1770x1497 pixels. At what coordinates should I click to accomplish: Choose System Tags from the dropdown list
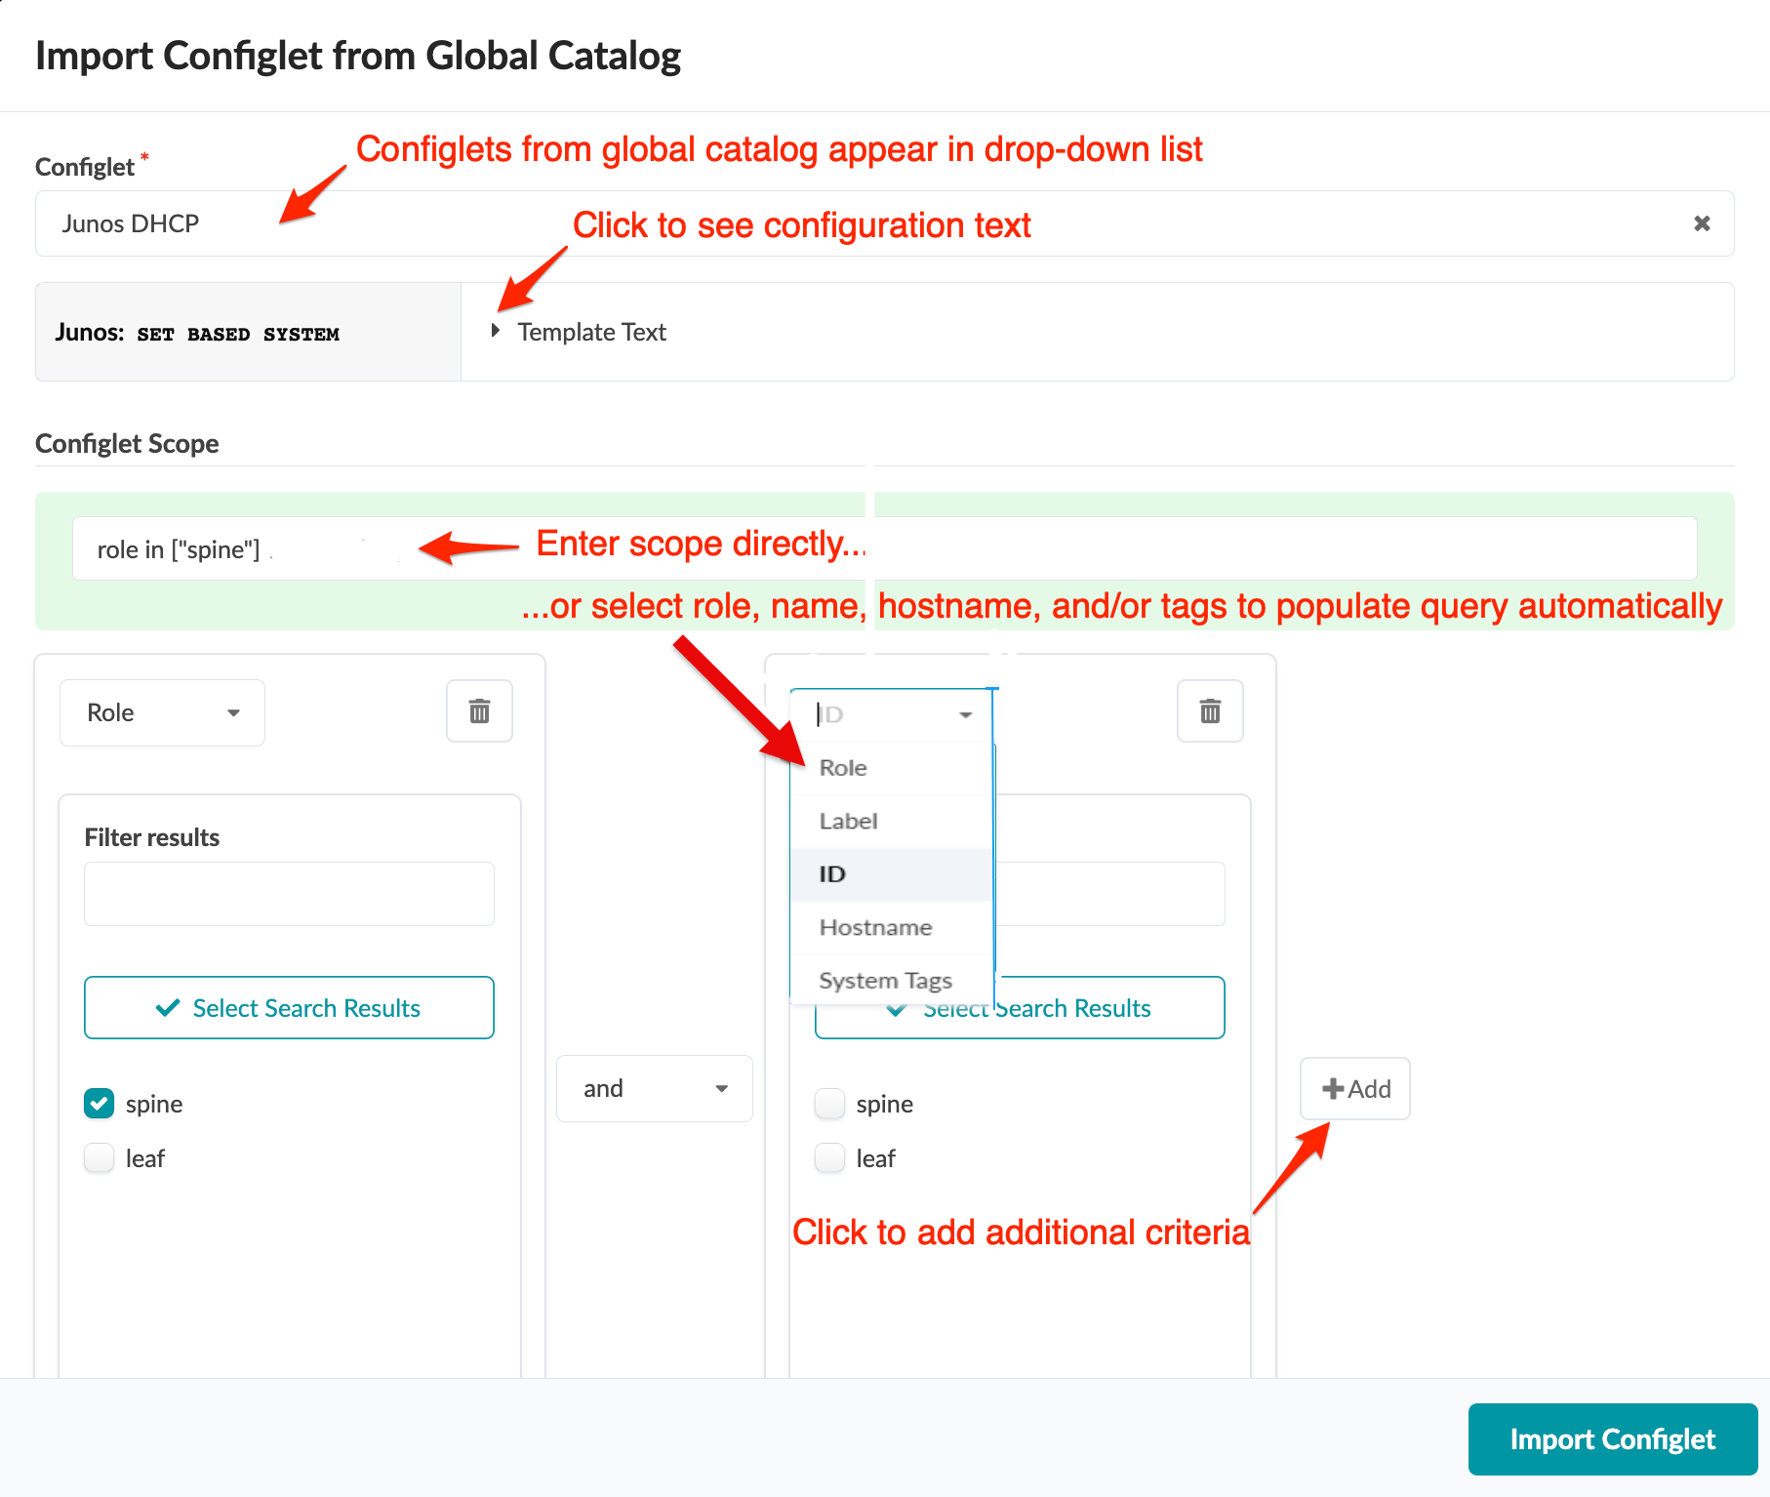point(891,980)
